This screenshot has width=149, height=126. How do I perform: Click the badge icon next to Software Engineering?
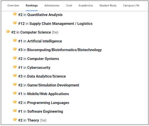15,111
